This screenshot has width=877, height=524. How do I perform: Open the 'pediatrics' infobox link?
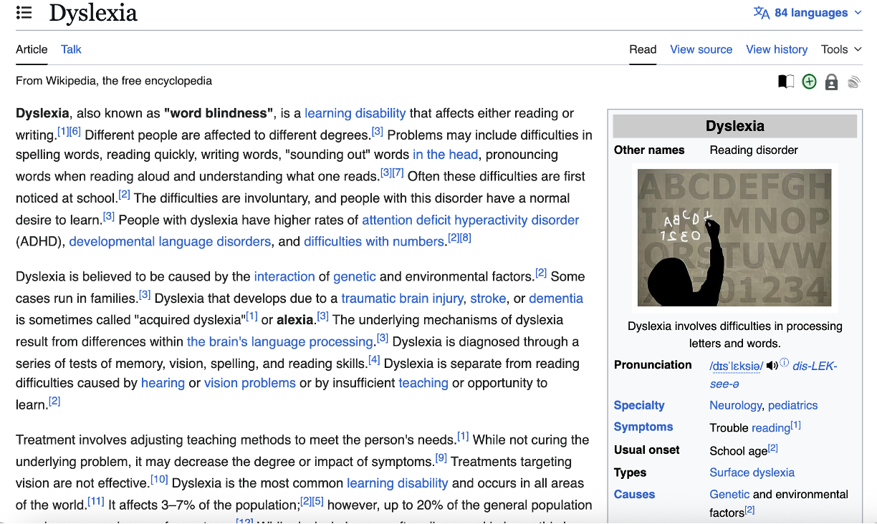pos(792,405)
